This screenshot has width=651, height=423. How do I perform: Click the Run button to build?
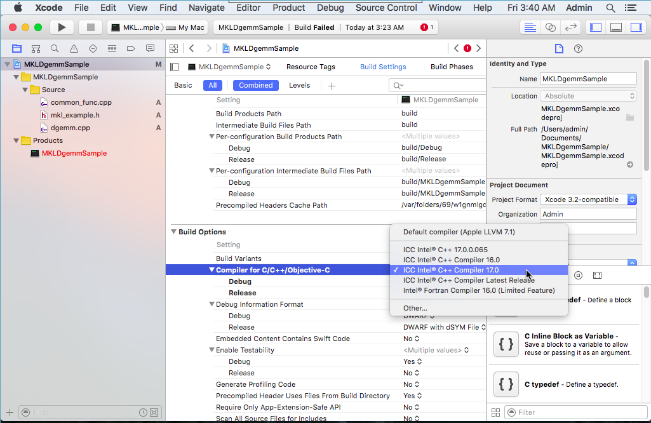point(61,27)
